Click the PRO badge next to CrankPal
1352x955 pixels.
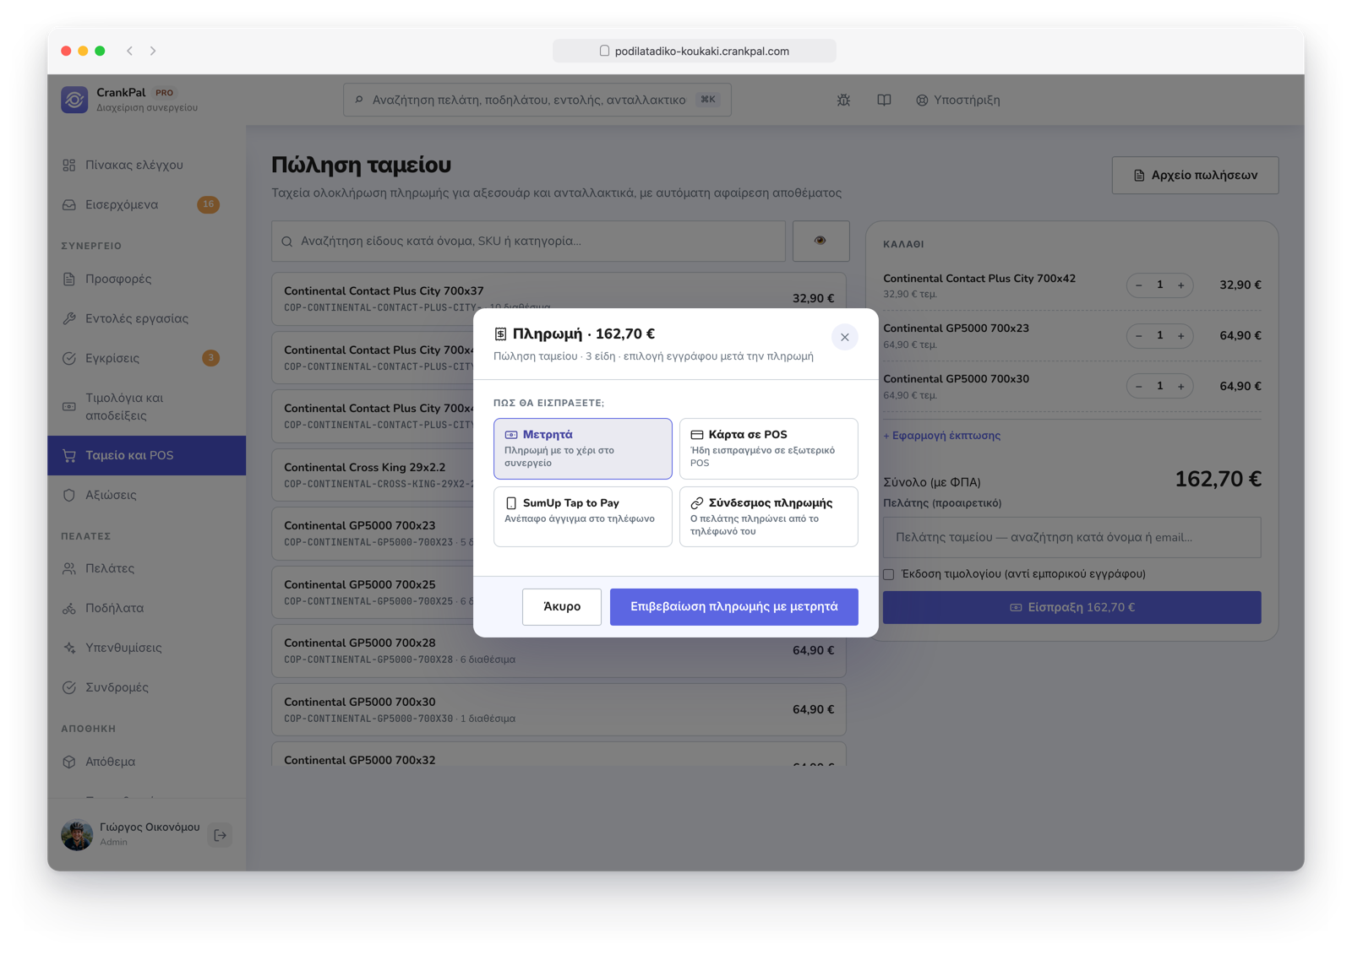(165, 93)
